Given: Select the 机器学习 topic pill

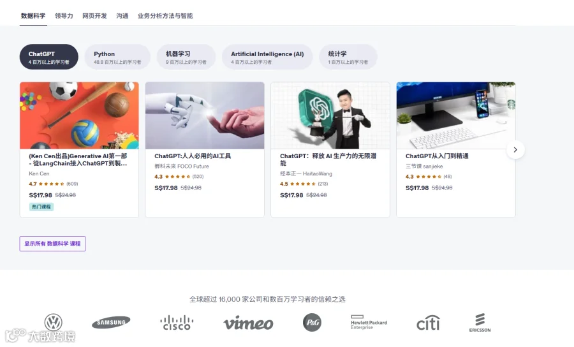Looking at the screenshot, I should tap(186, 57).
